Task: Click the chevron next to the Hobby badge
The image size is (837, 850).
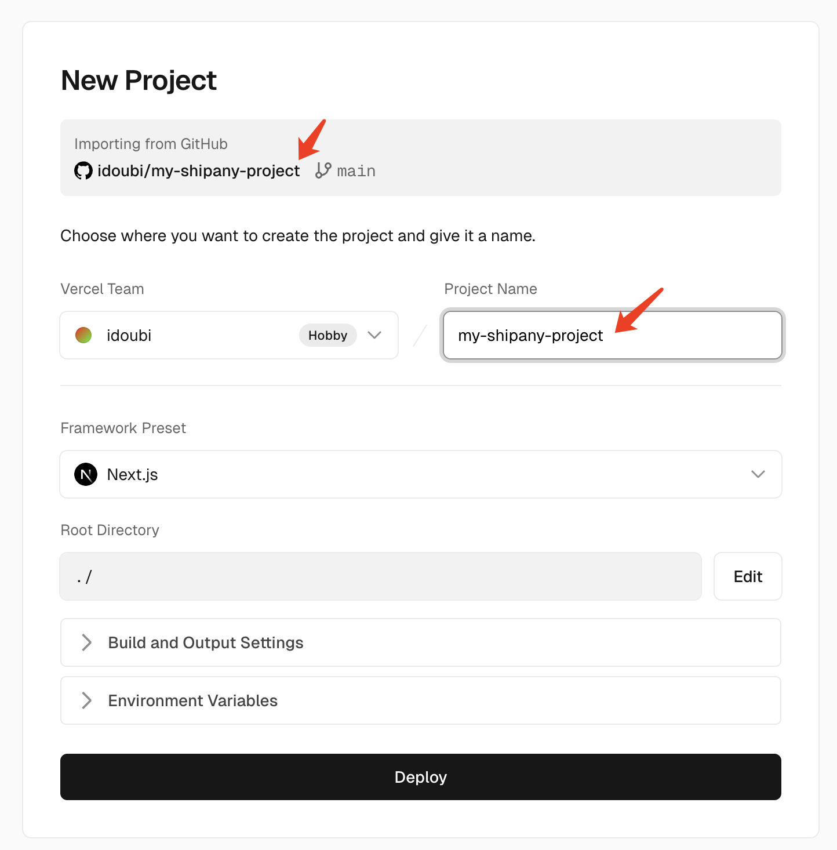Action: (374, 335)
